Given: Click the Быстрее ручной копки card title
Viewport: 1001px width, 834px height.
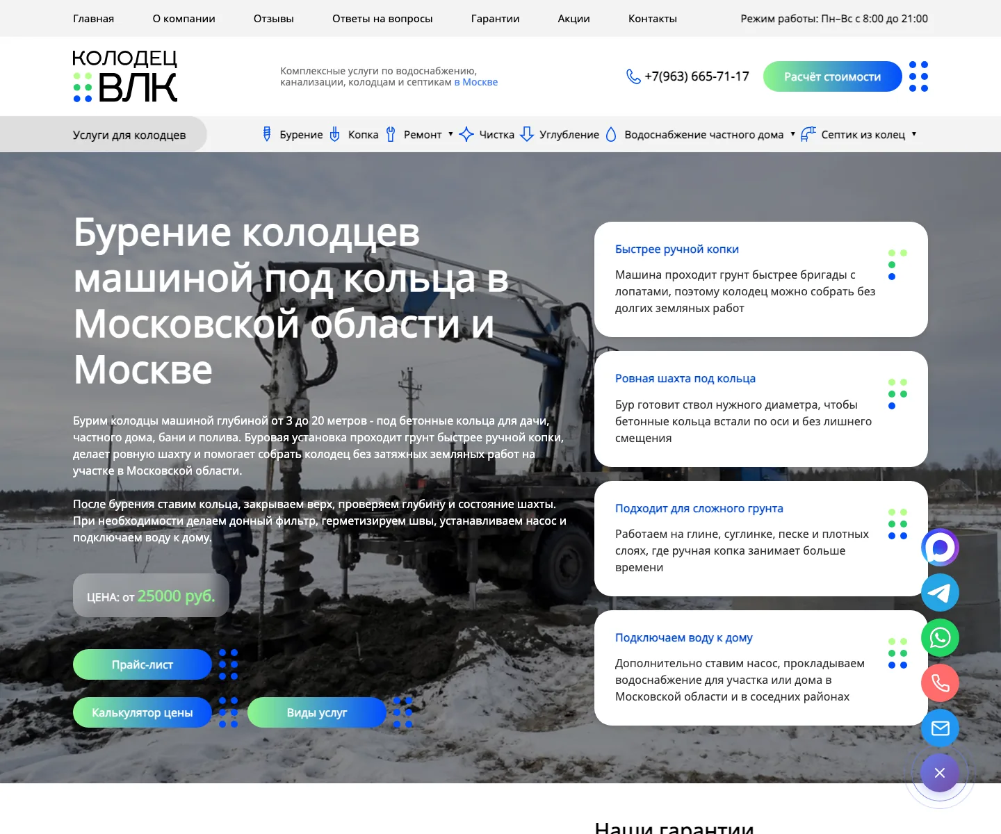Looking at the screenshot, I should tap(677, 249).
